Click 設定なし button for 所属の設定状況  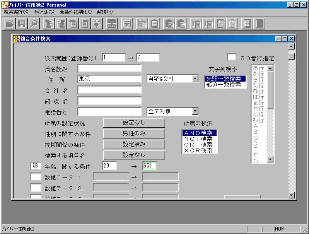[x=134, y=123]
